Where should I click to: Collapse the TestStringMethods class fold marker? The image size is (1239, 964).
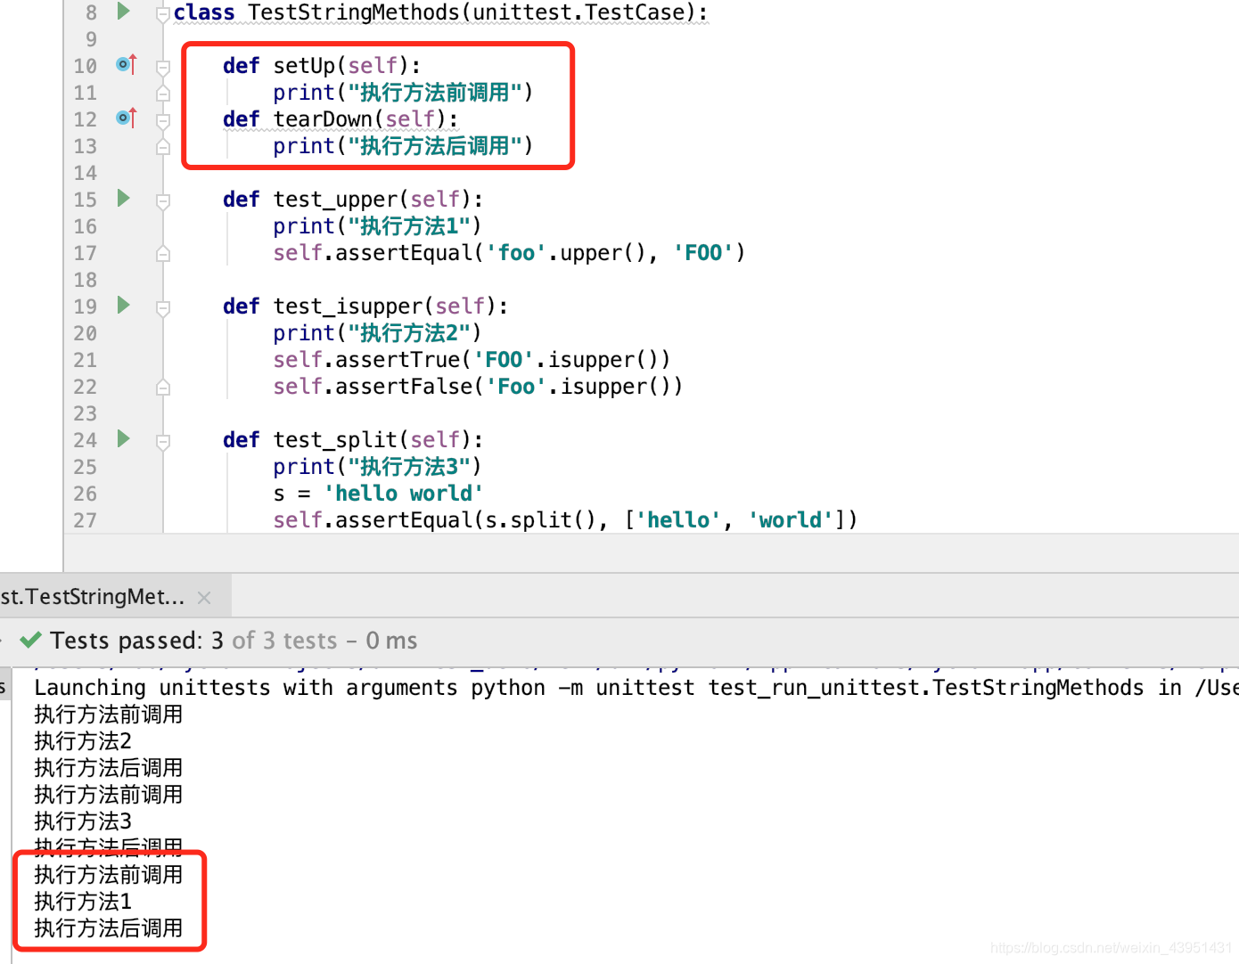[163, 13]
